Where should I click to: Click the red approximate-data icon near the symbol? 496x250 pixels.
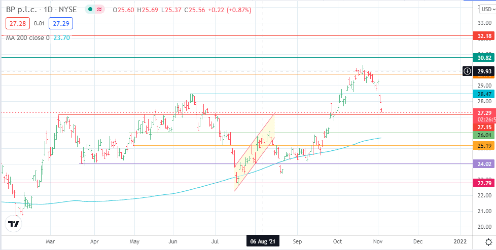pos(99,10)
